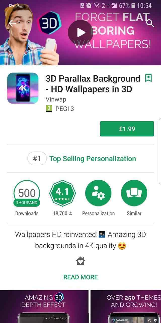The height and width of the screenshot is (323, 161).
Task: Open Amazing 3D Depth Effect screenshot
Action: point(44,306)
